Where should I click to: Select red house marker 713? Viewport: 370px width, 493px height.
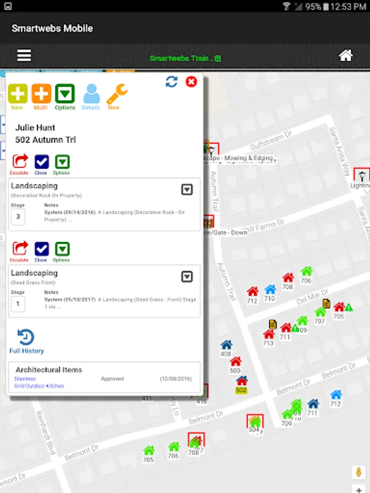269,334
